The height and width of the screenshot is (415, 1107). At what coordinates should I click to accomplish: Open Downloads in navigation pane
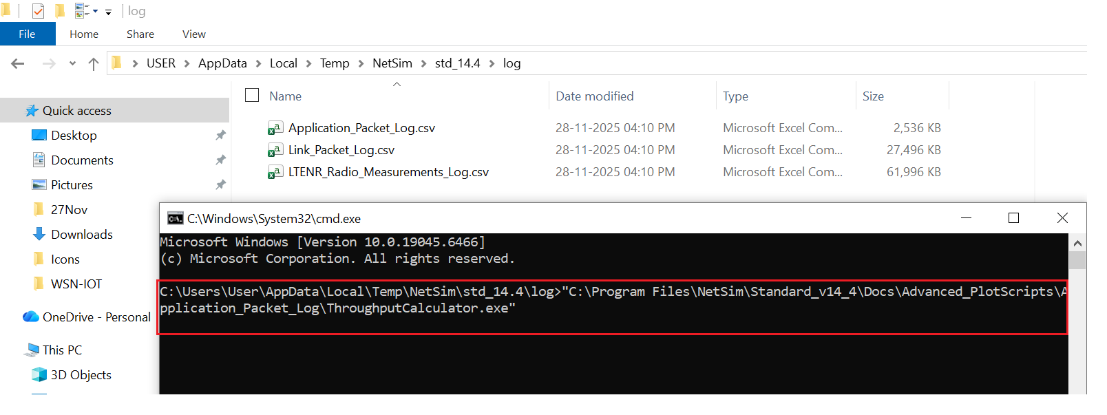(81, 234)
